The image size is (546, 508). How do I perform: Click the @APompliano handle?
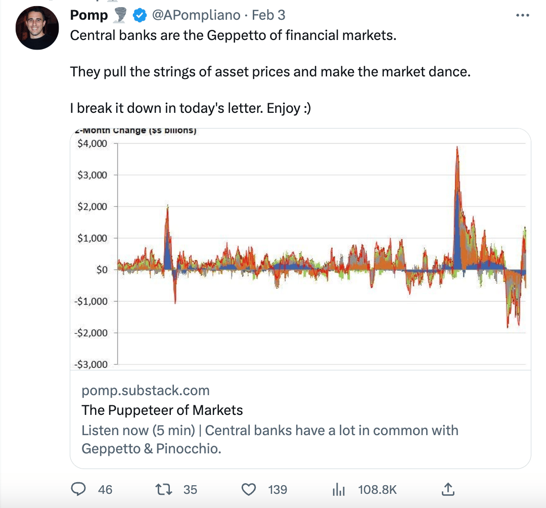pyautogui.click(x=196, y=16)
